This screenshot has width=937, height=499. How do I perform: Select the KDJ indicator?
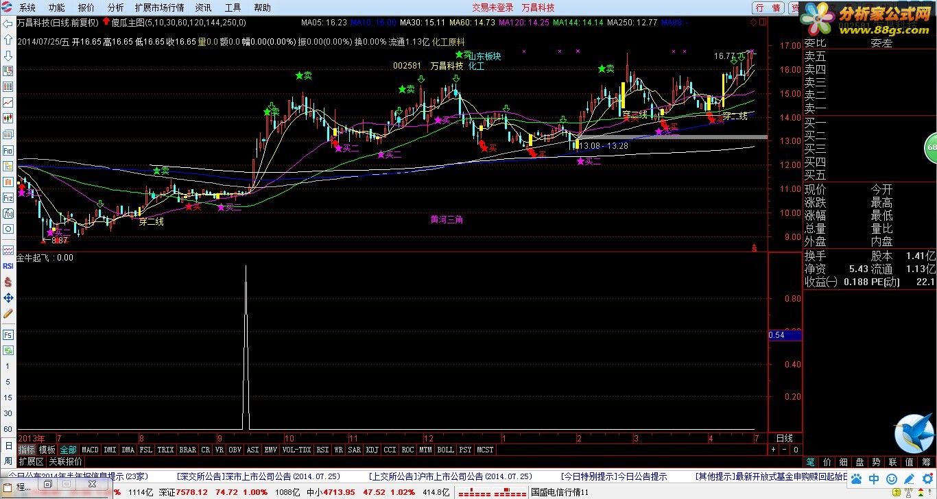click(372, 450)
